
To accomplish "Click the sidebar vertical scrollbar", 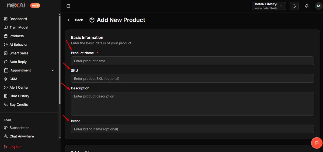I will click(x=60, y=60).
